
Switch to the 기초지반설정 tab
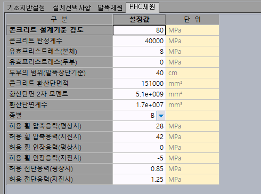(26, 7)
